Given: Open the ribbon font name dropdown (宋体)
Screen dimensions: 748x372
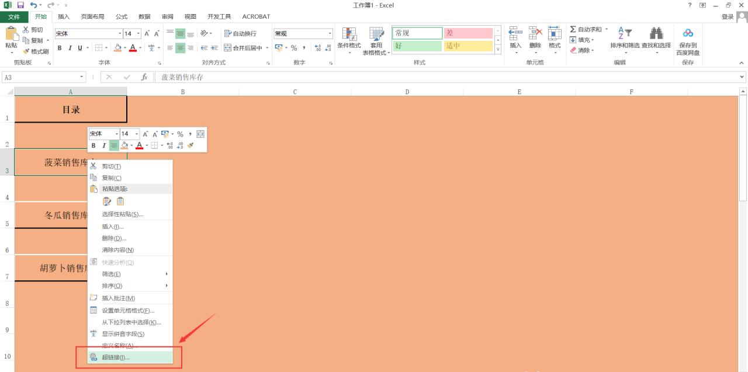Looking at the screenshot, I should point(120,34).
